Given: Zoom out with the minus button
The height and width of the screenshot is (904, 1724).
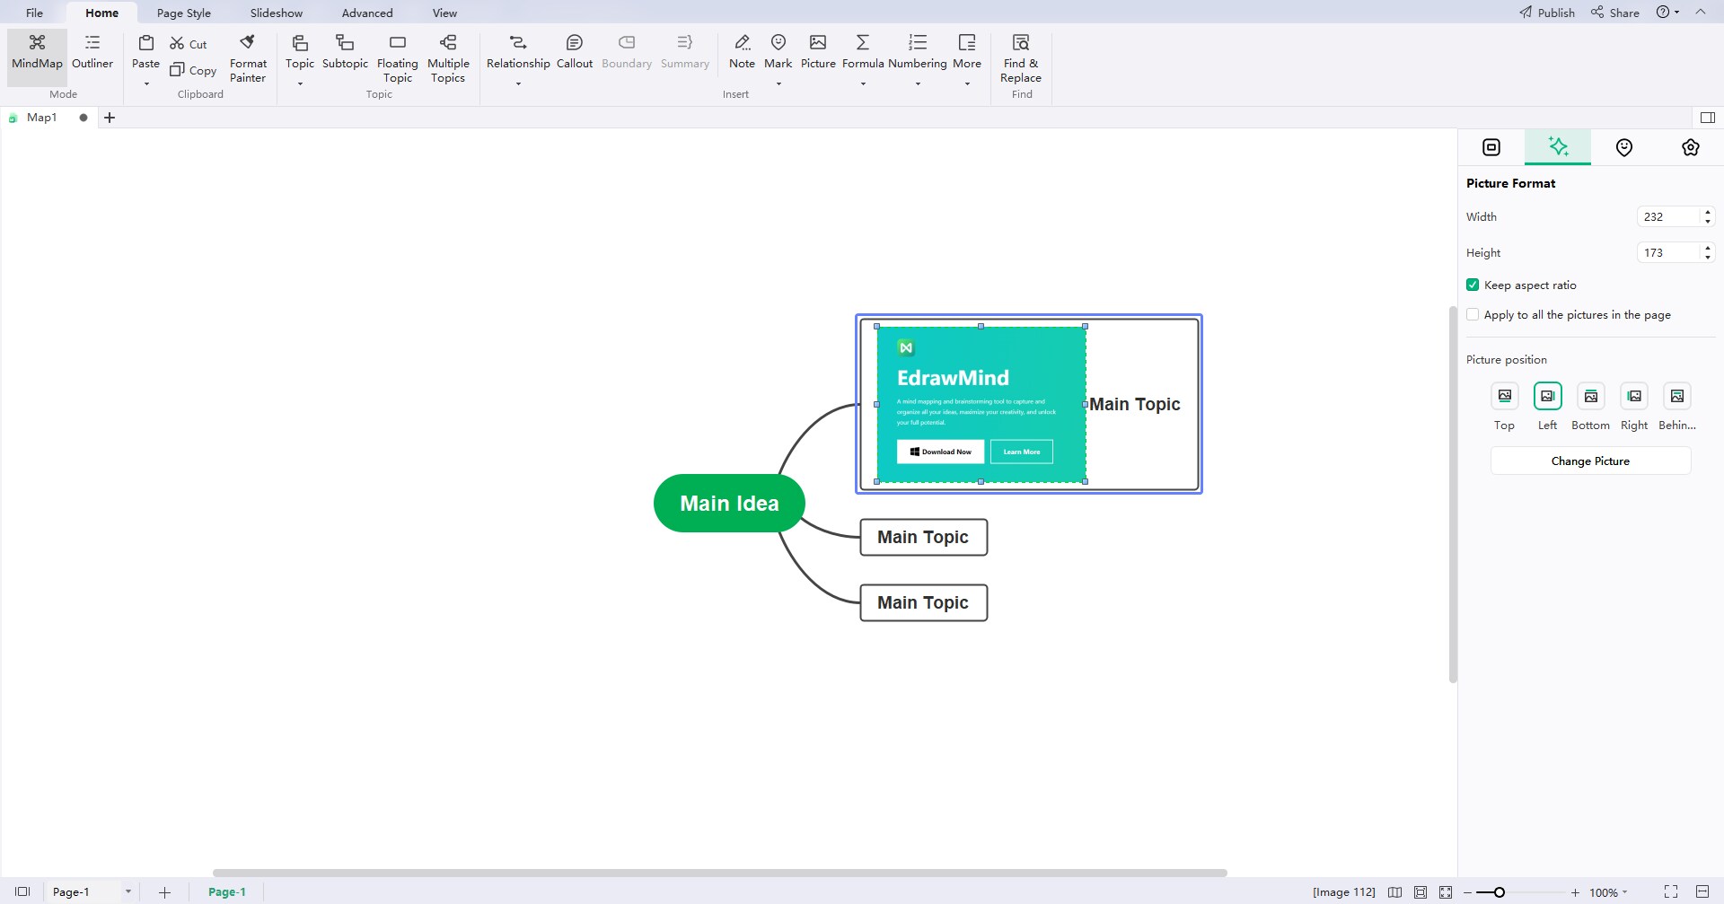Looking at the screenshot, I should pyautogui.click(x=1467, y=892).
